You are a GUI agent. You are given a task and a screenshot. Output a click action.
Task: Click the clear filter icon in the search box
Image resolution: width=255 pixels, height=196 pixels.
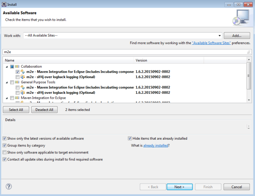[248, 52]
